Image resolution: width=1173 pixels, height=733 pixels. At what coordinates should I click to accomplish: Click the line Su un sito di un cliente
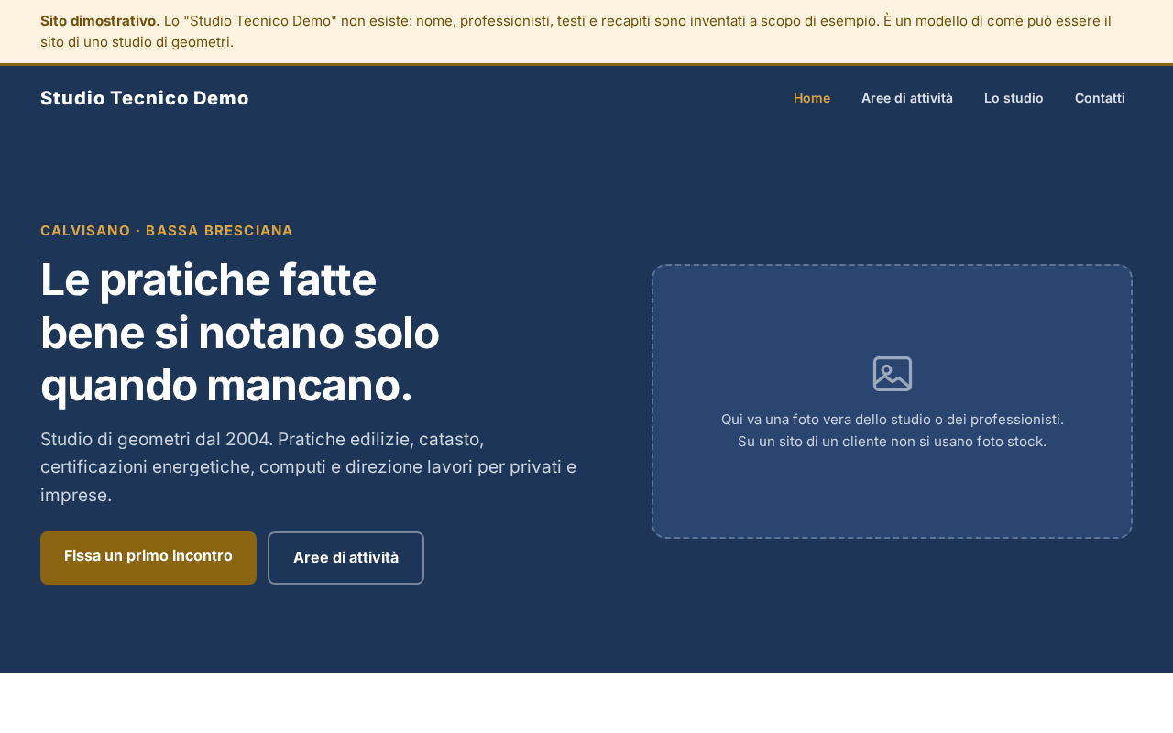coord(893,442)
